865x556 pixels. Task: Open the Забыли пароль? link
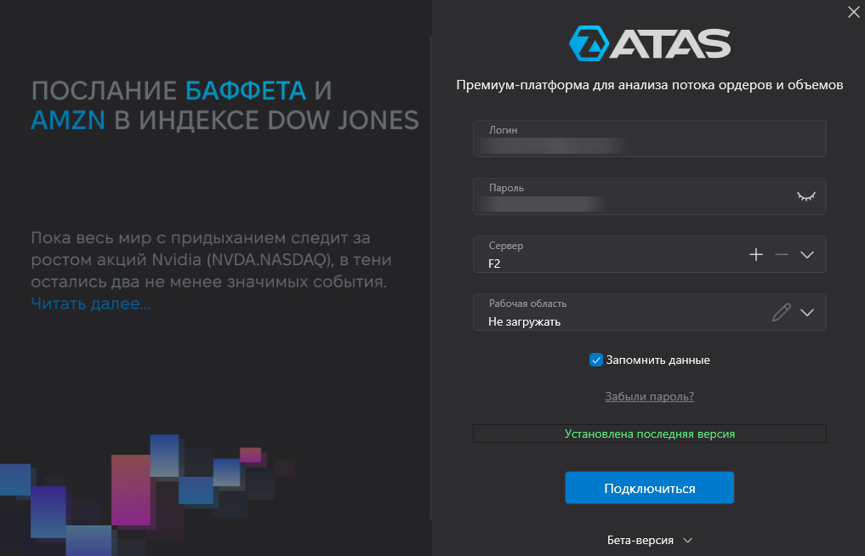[649, 396]
